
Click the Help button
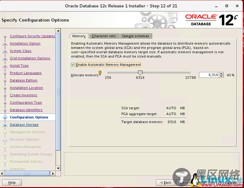coord(12,182)
